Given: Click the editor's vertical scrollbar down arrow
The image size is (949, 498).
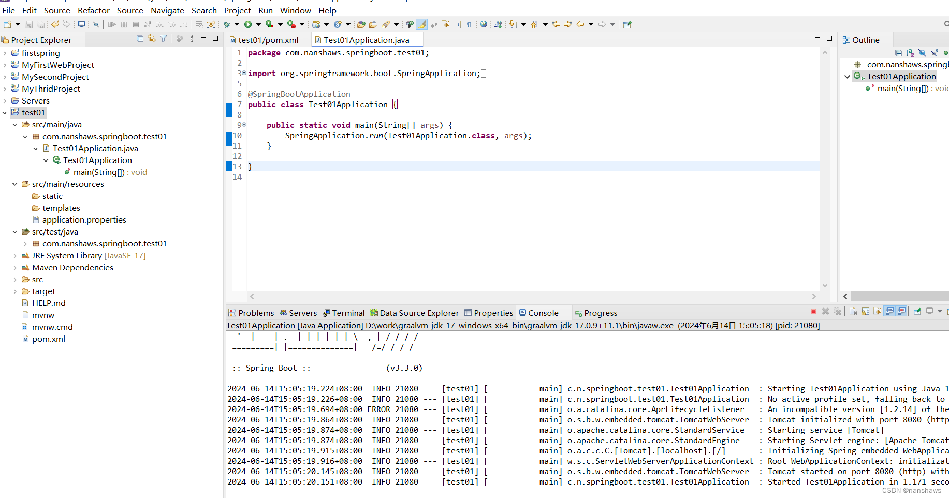Looking at the screenshot, I should click(825, 285).
